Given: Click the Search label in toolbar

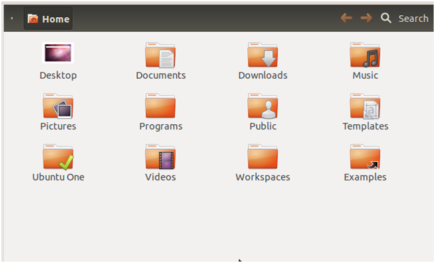Looking at the screenshot, I should click(x=413, y=19).
